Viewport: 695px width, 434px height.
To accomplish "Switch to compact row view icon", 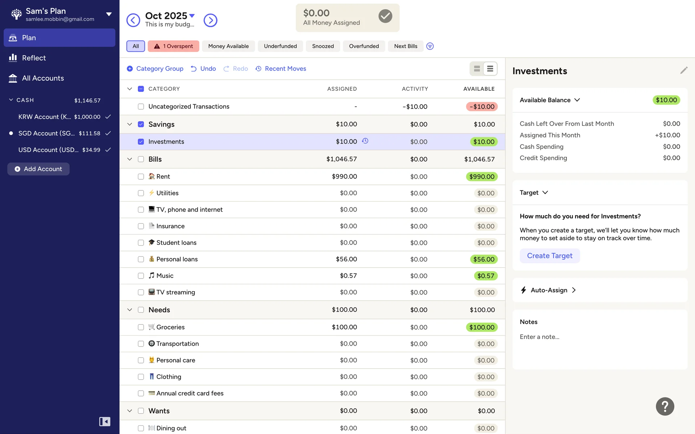I will [490, 69].
